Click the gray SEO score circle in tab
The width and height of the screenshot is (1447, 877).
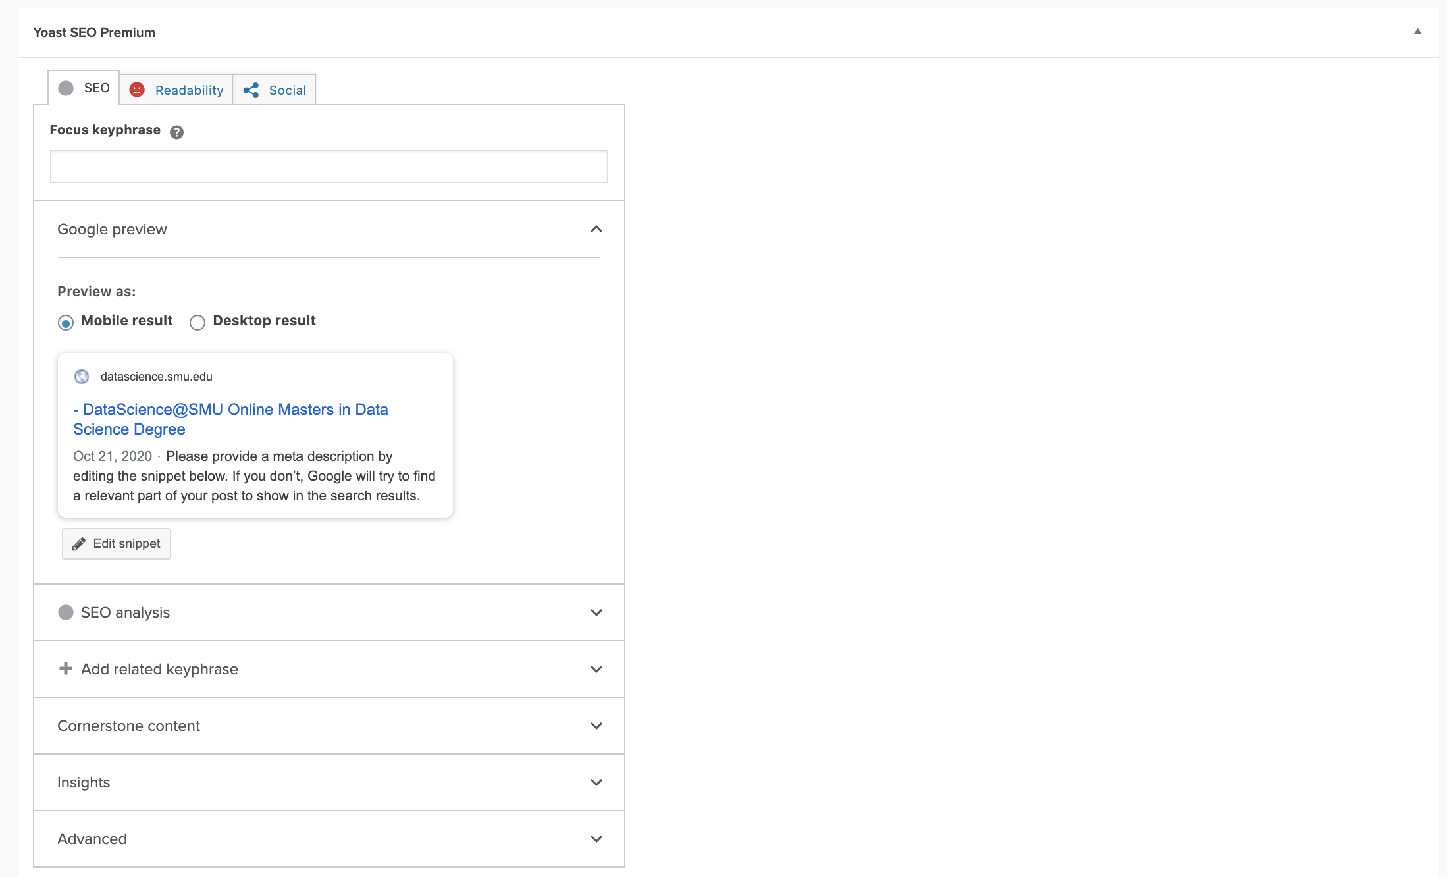(x=66, y=88)
